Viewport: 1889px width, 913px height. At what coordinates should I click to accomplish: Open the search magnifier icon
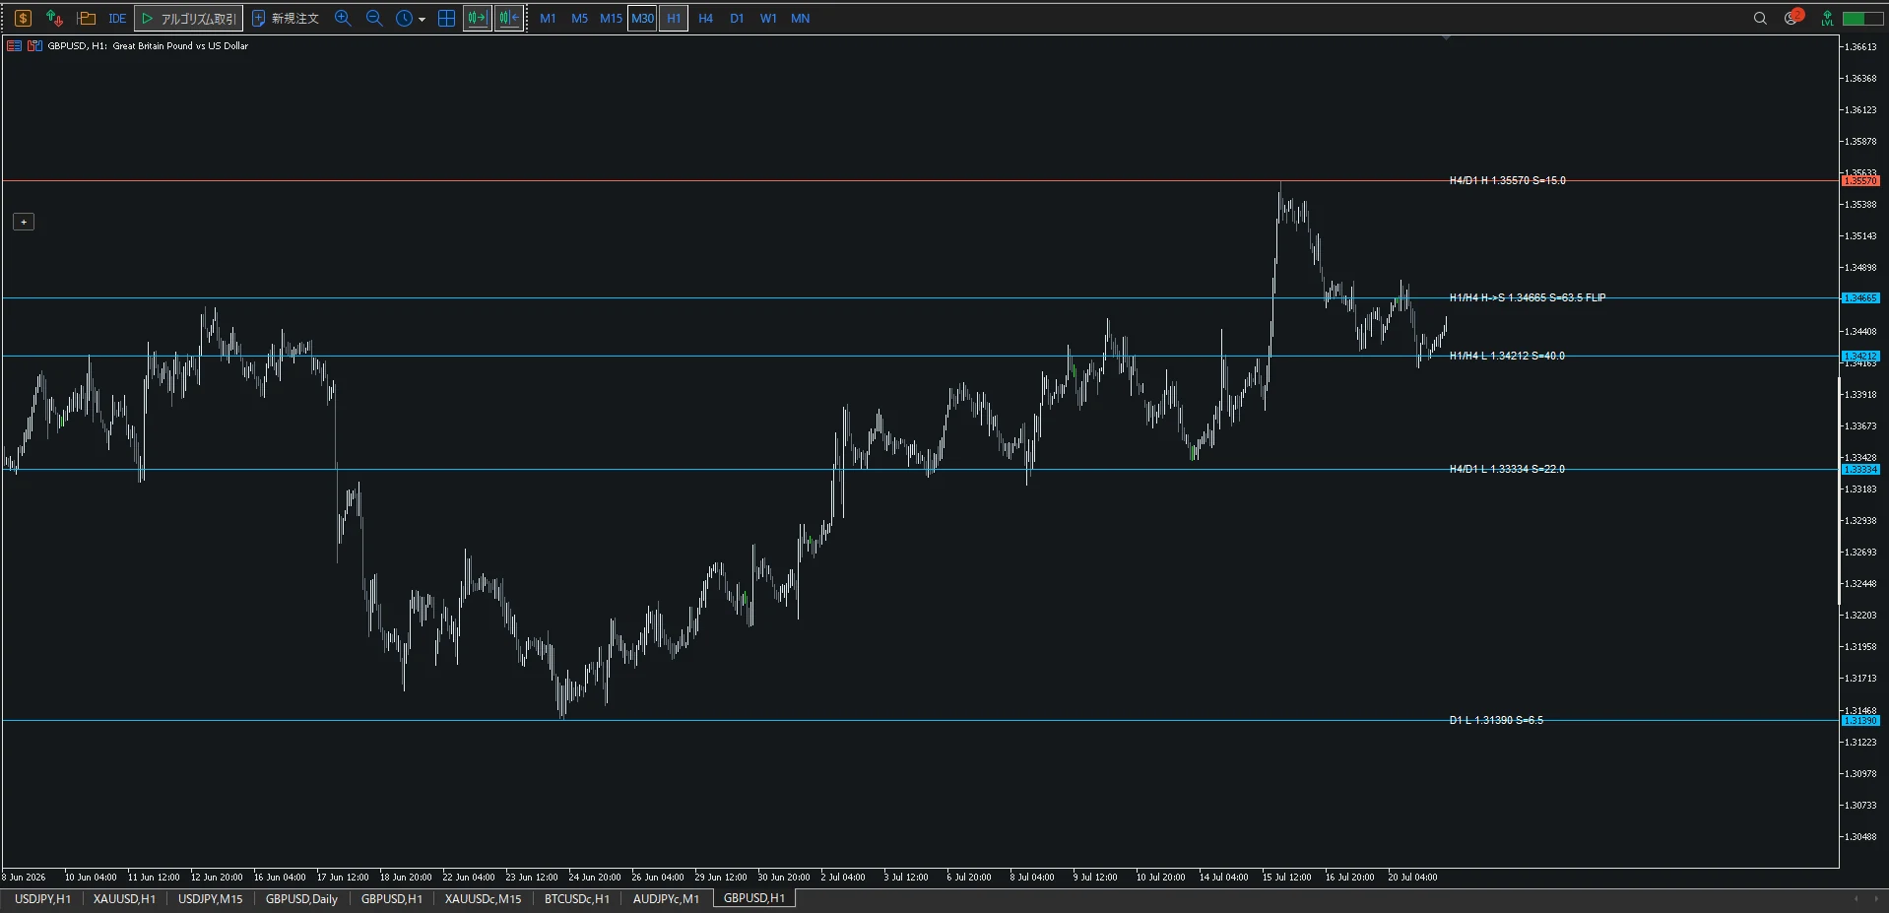pos(1760,18)
